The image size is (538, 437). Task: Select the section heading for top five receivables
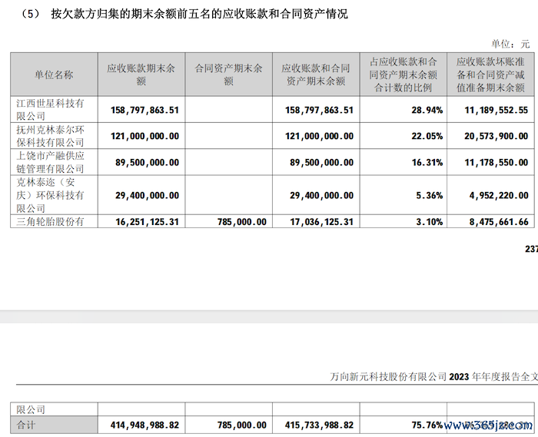(x=184, y=14)
